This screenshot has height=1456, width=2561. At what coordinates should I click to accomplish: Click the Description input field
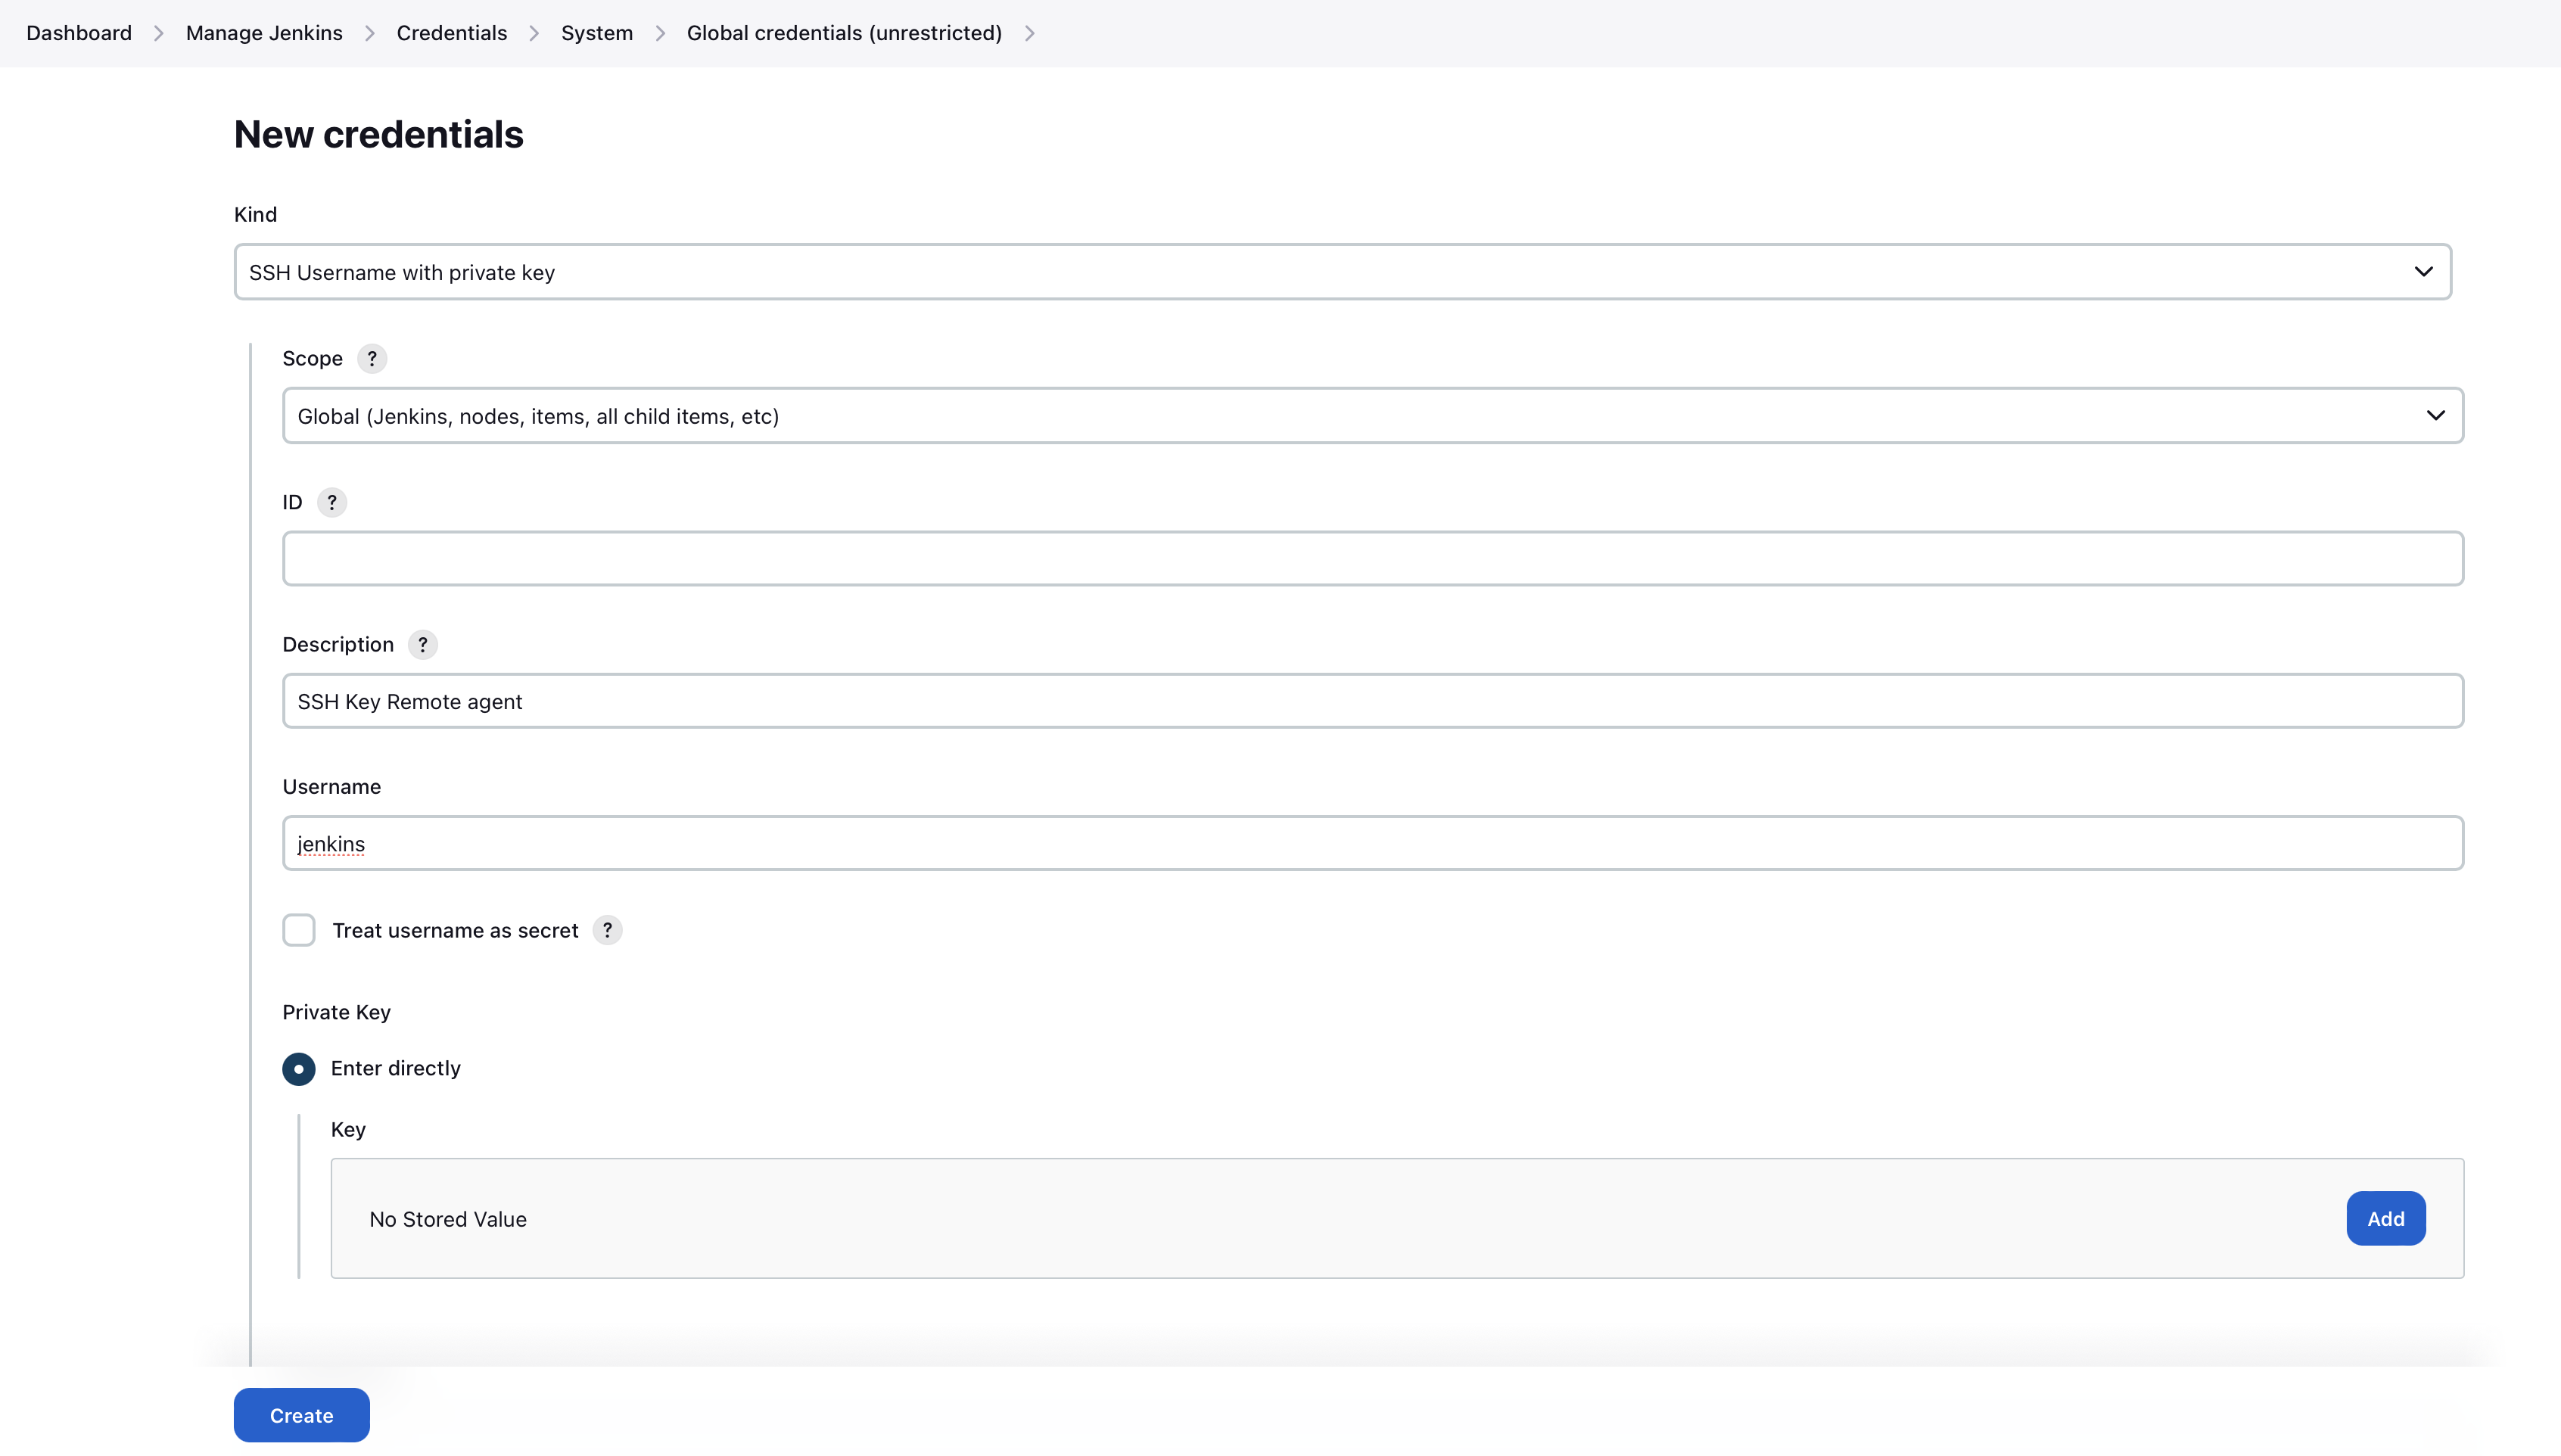click(1372, 700)
